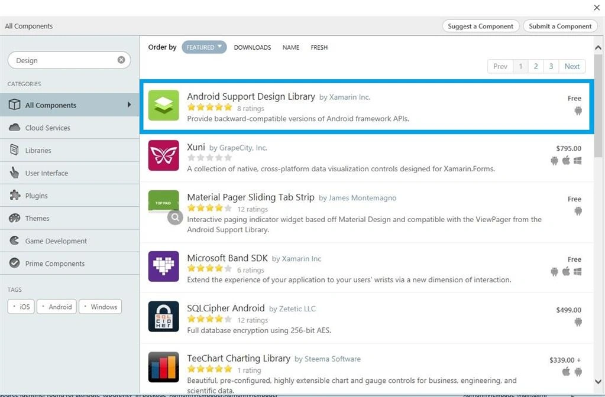Click the scrollbar down arrow

click(598, 382)
